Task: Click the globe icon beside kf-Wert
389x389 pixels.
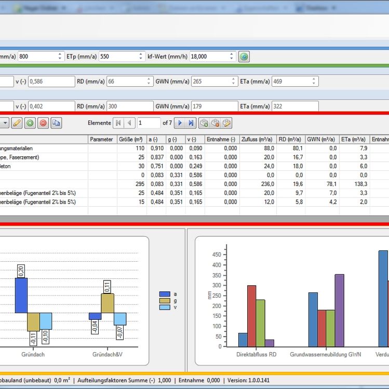Action: coord(244,57)
